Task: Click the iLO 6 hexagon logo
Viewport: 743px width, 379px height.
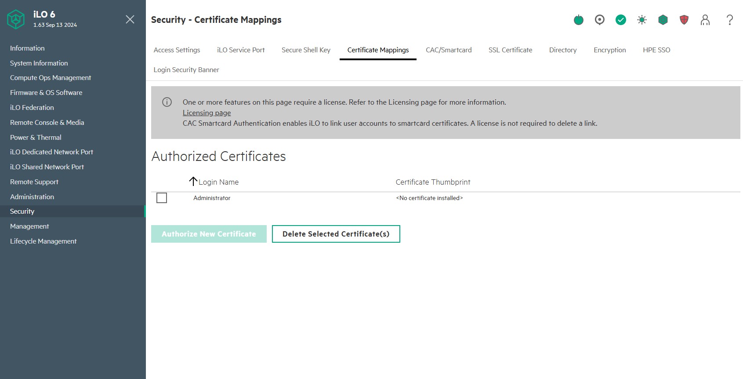Action: (16, 19)
